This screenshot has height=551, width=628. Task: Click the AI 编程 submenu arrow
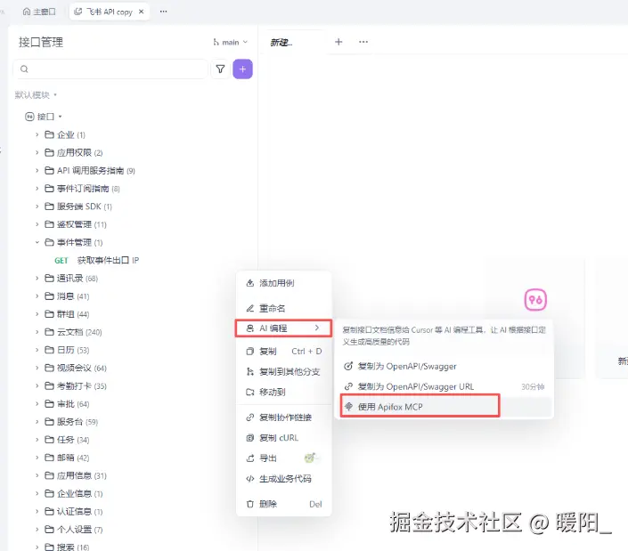pos(317,328)
